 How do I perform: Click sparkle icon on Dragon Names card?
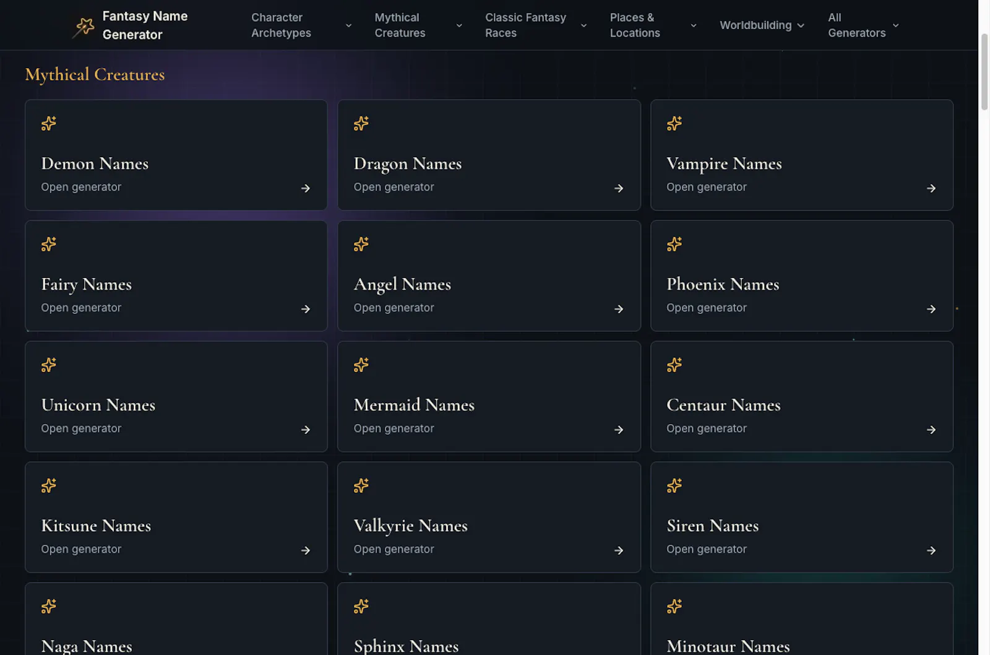(x=361, y=123)
